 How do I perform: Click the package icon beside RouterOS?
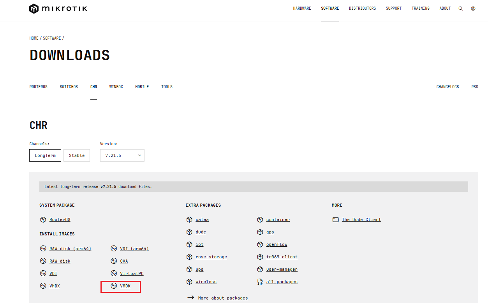43,219
